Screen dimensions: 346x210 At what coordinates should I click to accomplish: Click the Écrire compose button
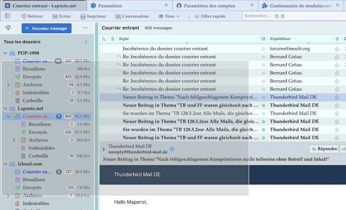click(x=62, y=16)
